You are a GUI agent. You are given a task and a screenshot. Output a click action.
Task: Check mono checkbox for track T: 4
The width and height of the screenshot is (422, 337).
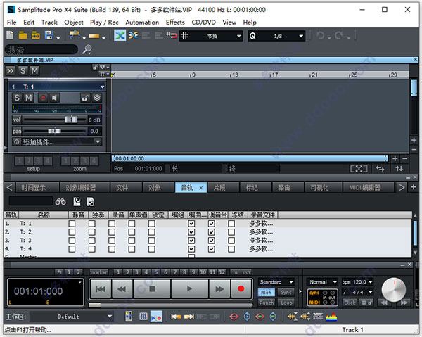(132, 249)
